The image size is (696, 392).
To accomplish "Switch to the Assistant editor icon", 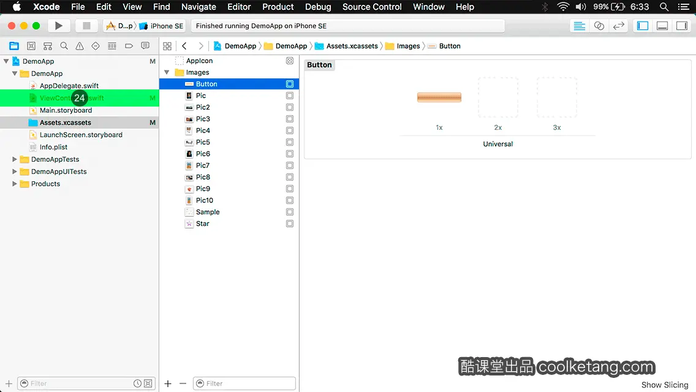I will click(x=599, y=26).
